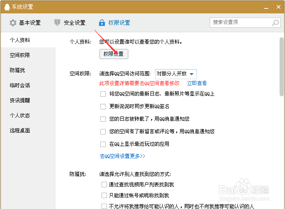
Task: Check 您的日志被转载了,用QQ消息通知您
Action: pyautogui.click(x=103, y=119)
